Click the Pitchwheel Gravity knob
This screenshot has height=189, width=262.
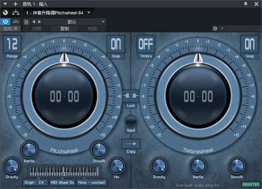(12, 166)
